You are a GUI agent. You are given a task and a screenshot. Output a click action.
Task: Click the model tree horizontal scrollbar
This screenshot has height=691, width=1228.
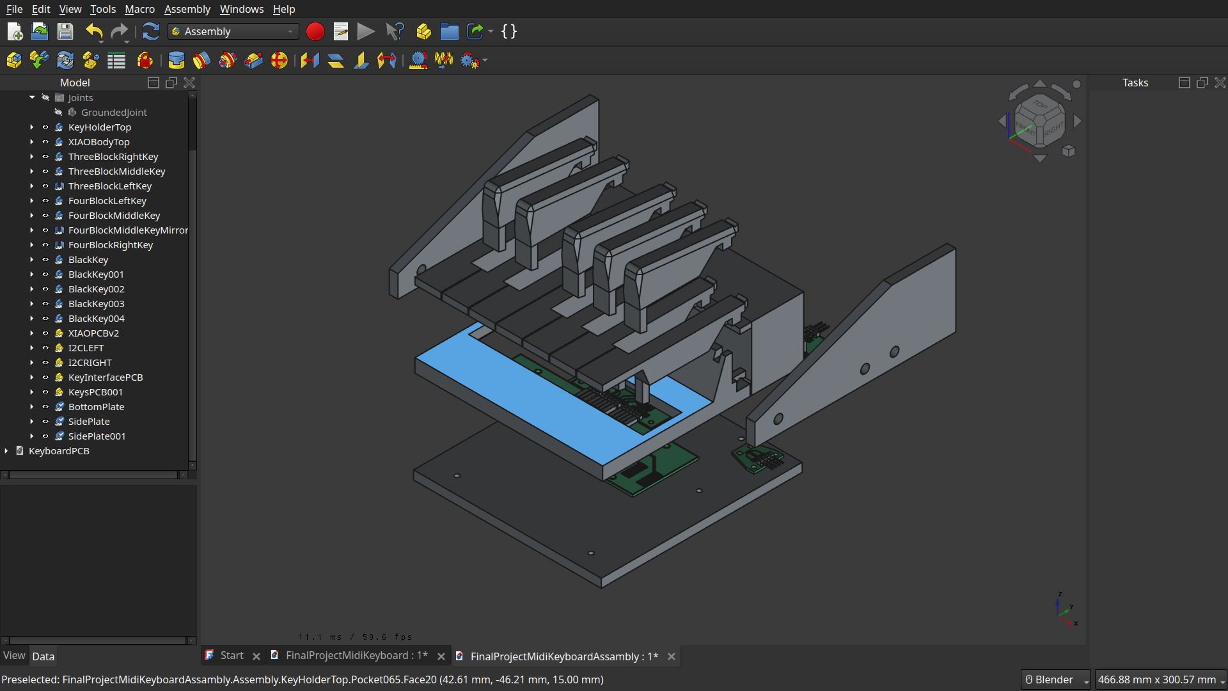pos(93,475)
